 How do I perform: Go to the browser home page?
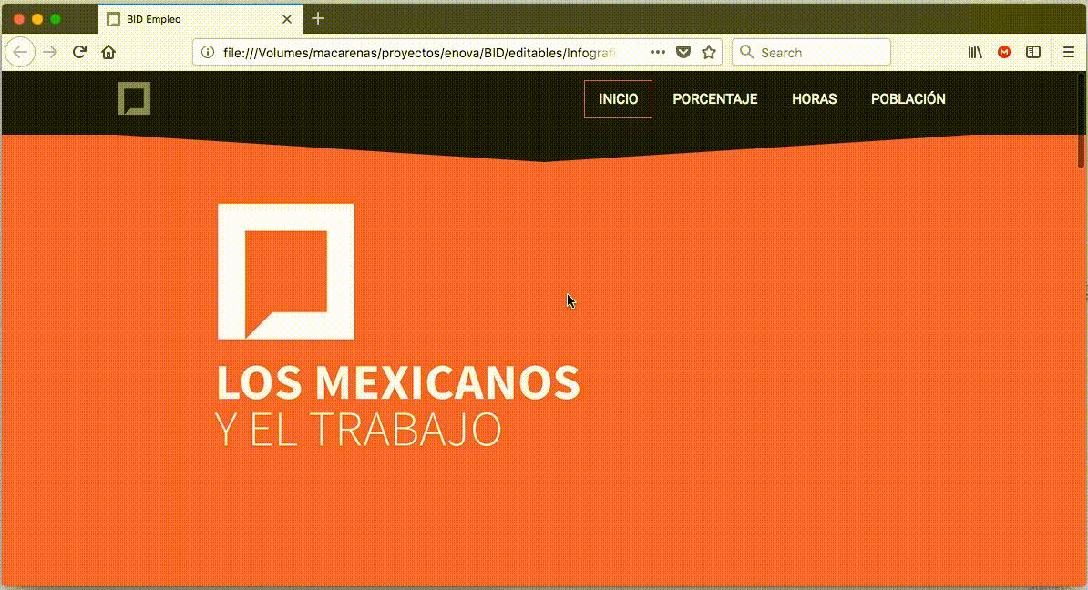coord(108,53)
